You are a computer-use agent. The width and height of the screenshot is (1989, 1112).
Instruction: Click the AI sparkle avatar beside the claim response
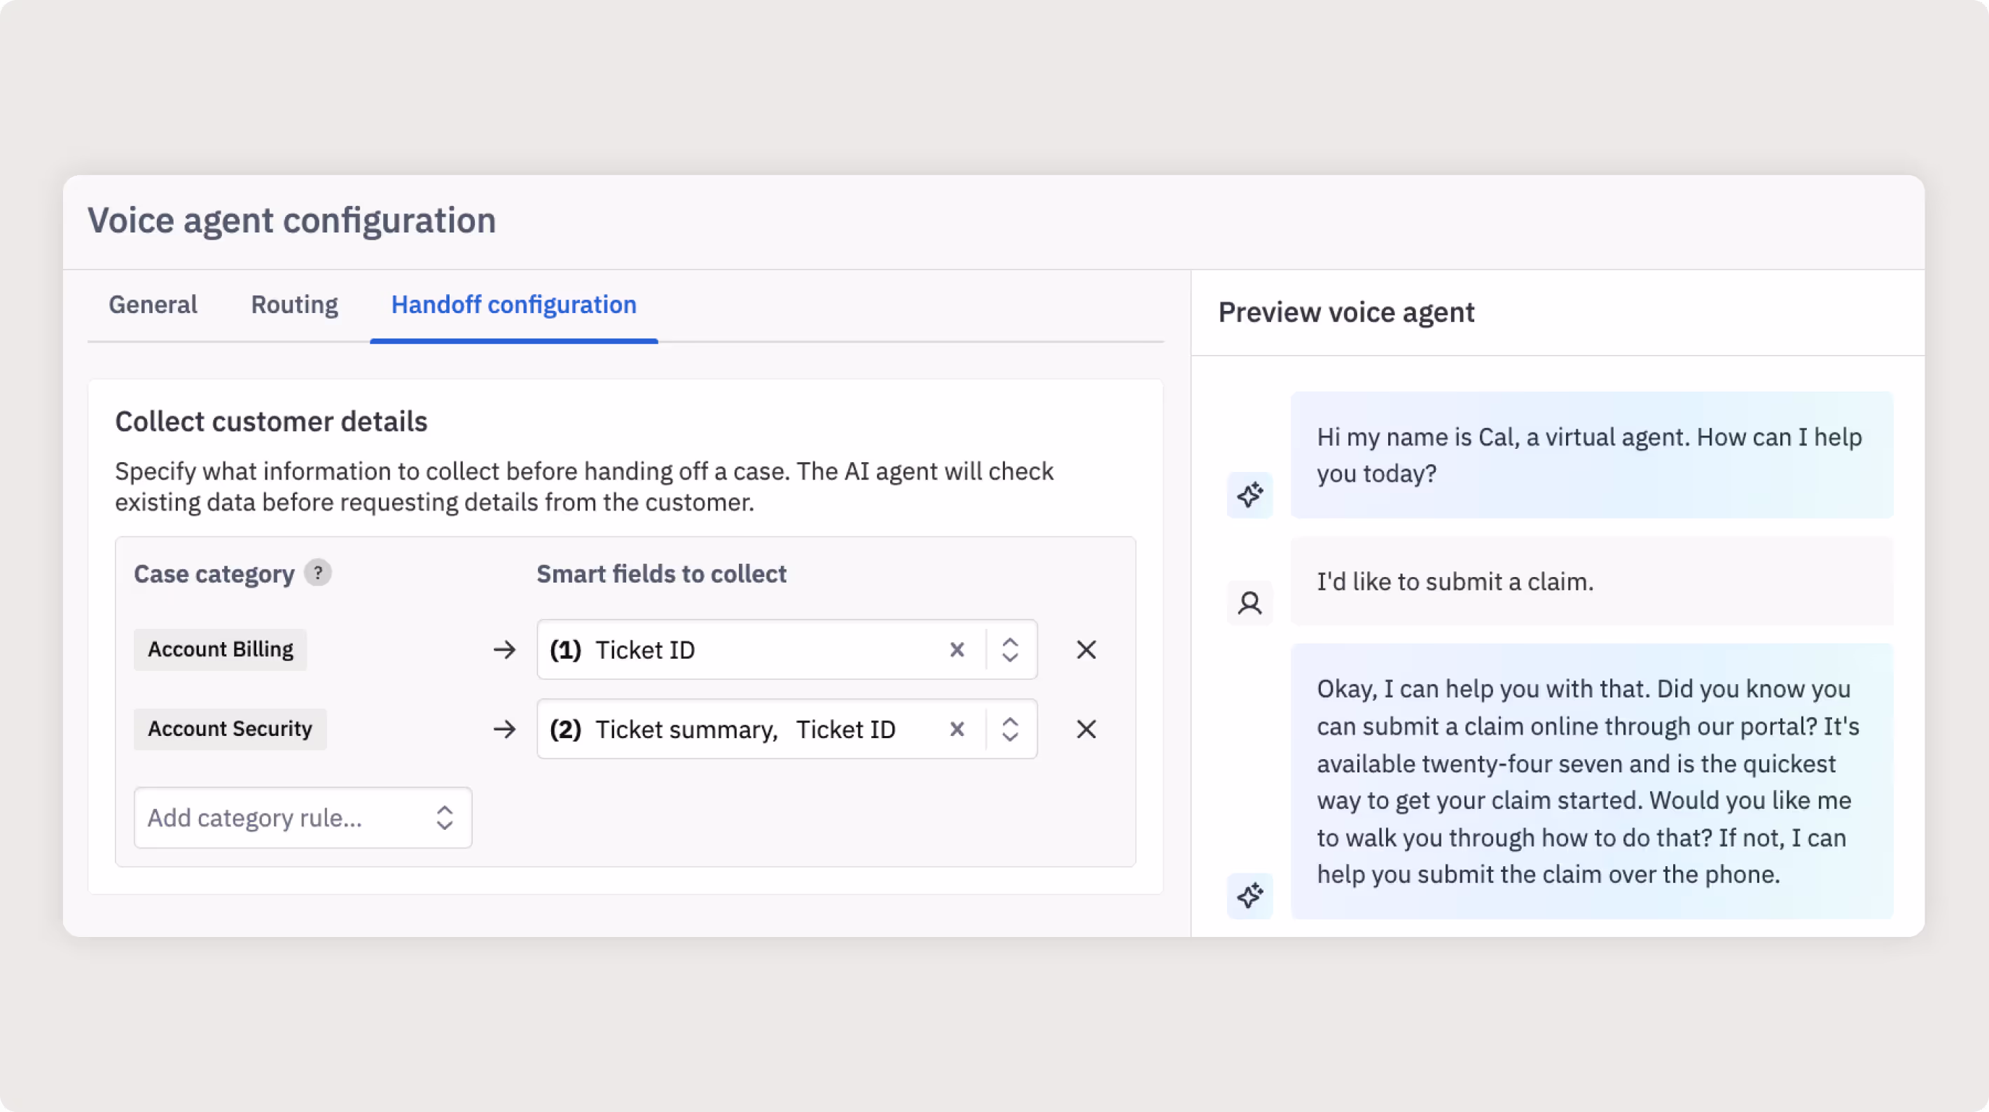[1249, 896]
